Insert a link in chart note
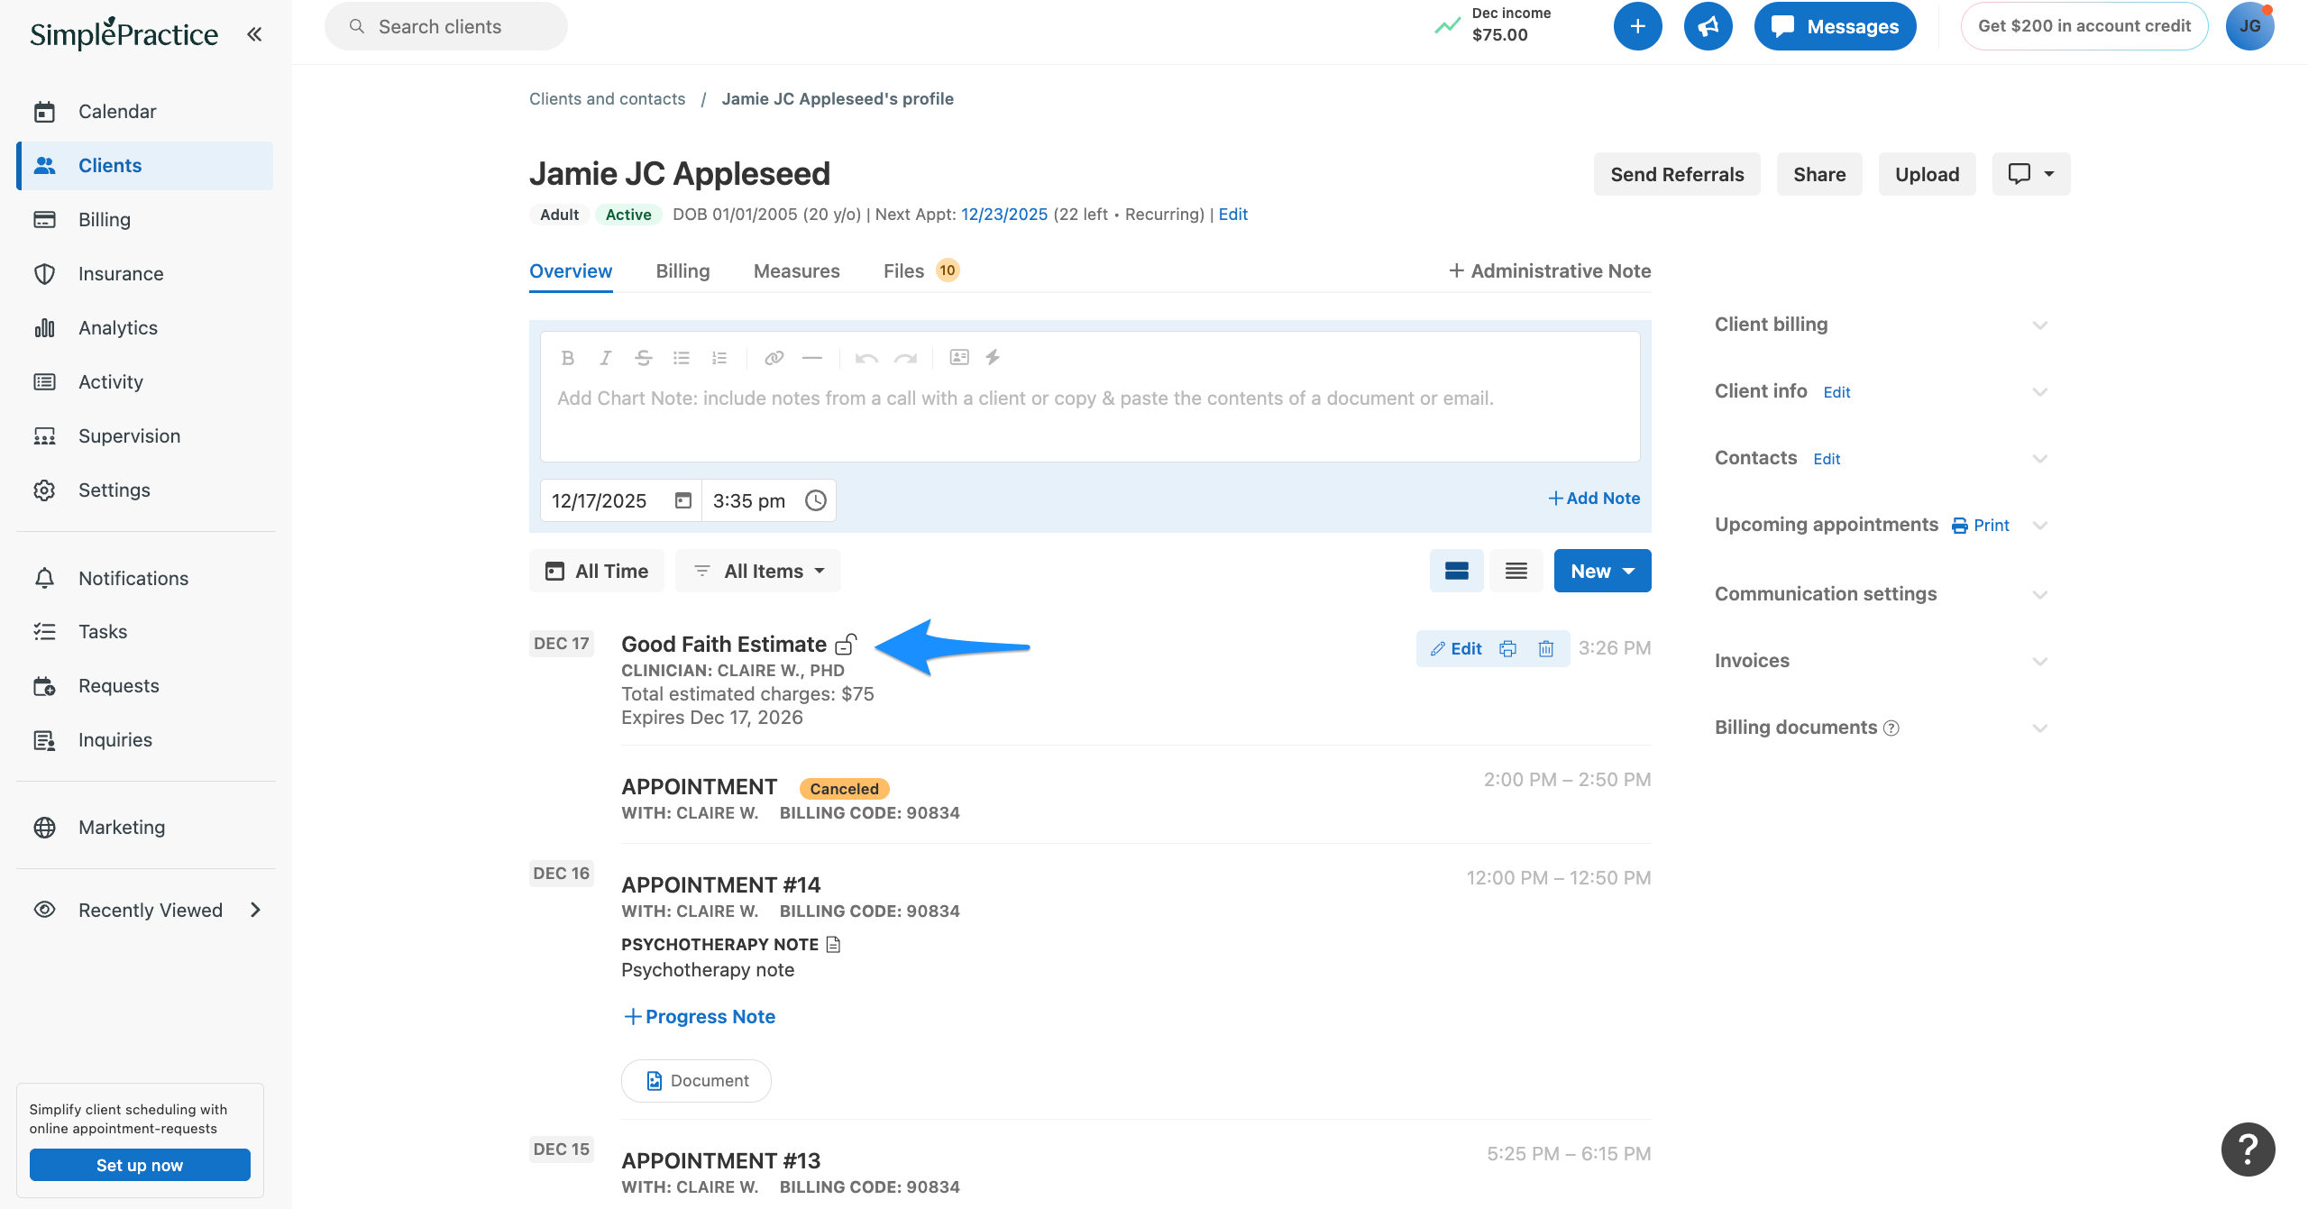 point(774,358)
